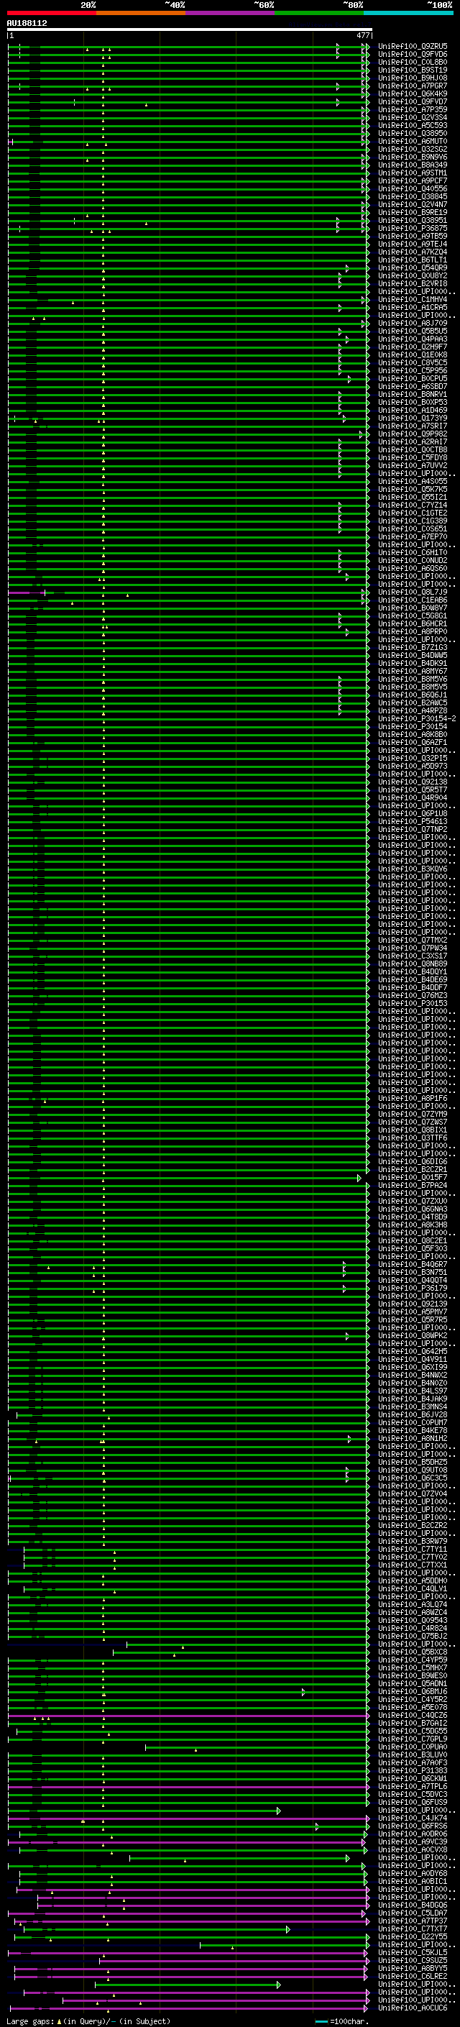Image resolution: width=460 pixels, height=2027 pixels.
Task: Select UniRef100_Q4PAA3 hit label
Action: (x=413, y=339)
